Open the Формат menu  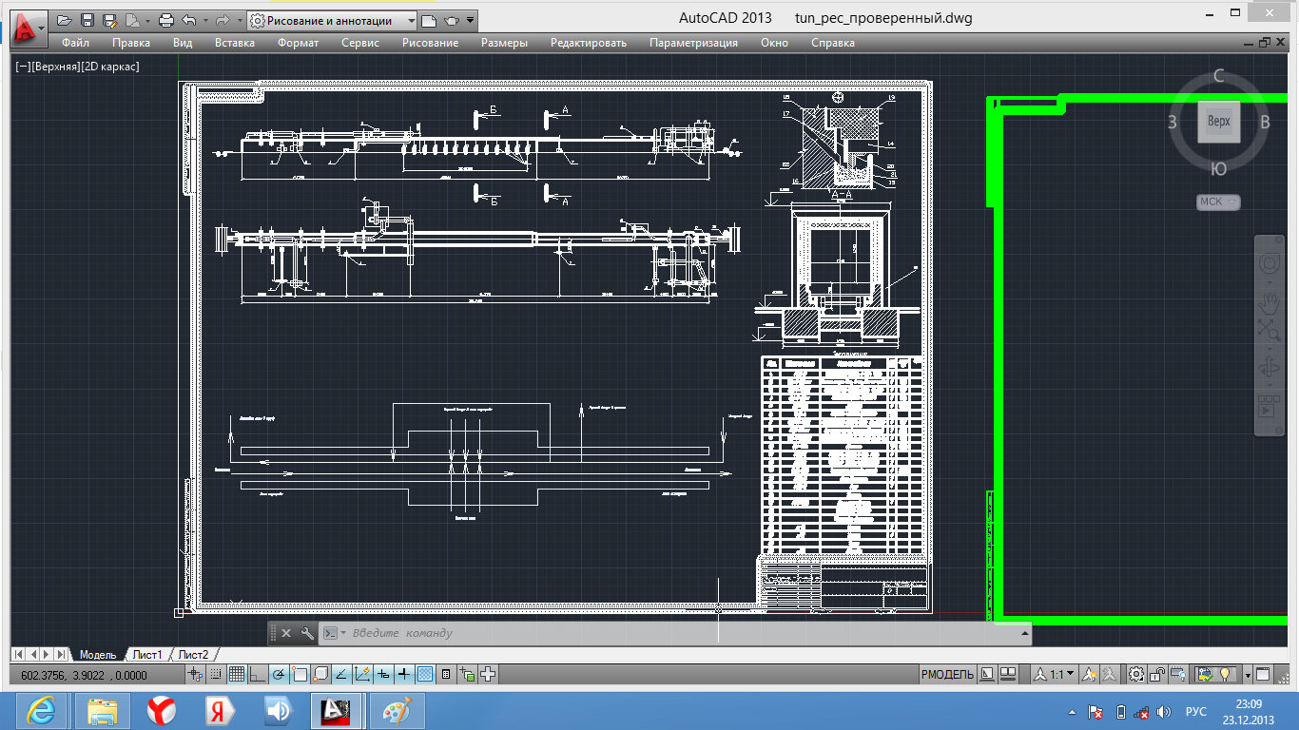click(x=299, y=43)
